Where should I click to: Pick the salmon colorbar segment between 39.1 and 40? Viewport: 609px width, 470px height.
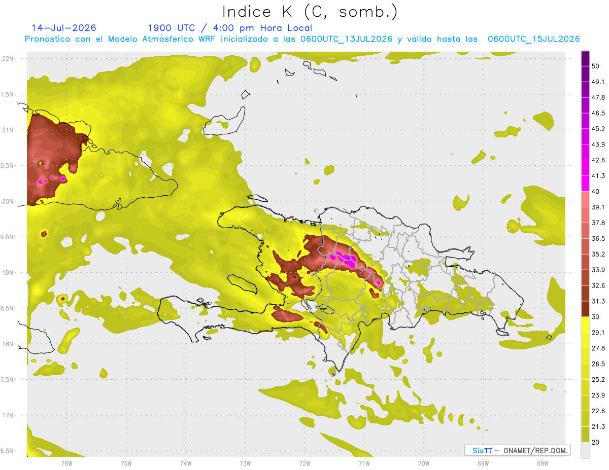585,199
